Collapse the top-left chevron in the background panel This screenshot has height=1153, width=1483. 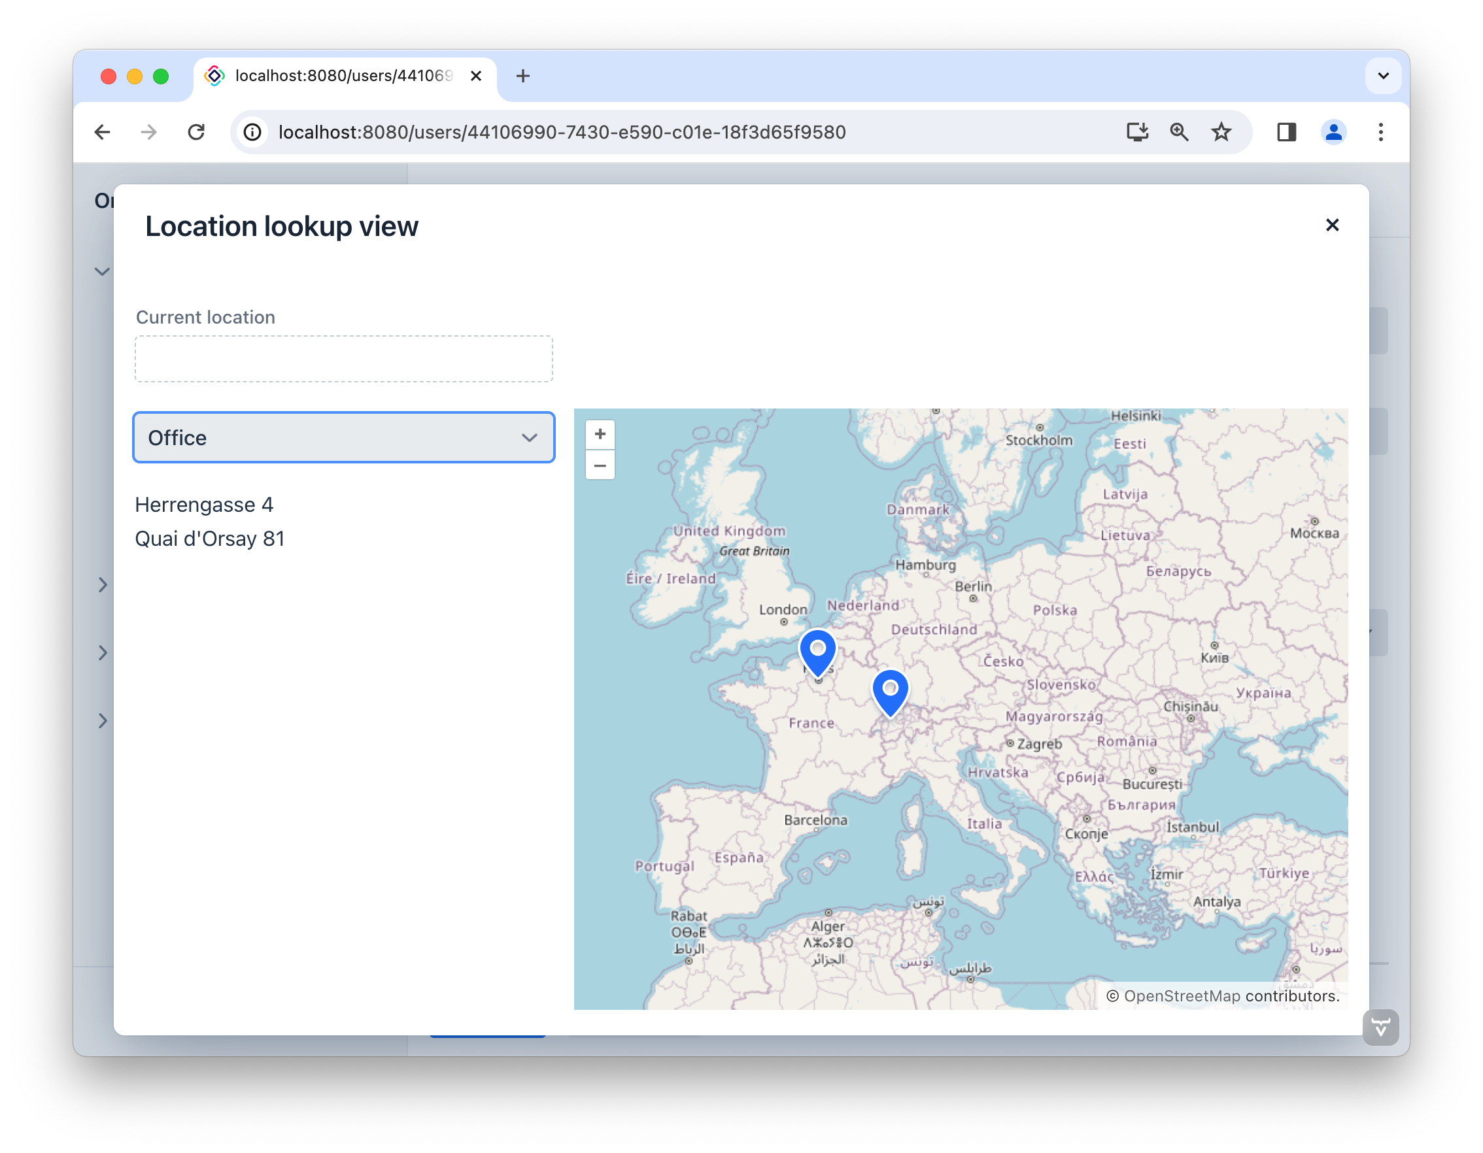pos(102,271)
